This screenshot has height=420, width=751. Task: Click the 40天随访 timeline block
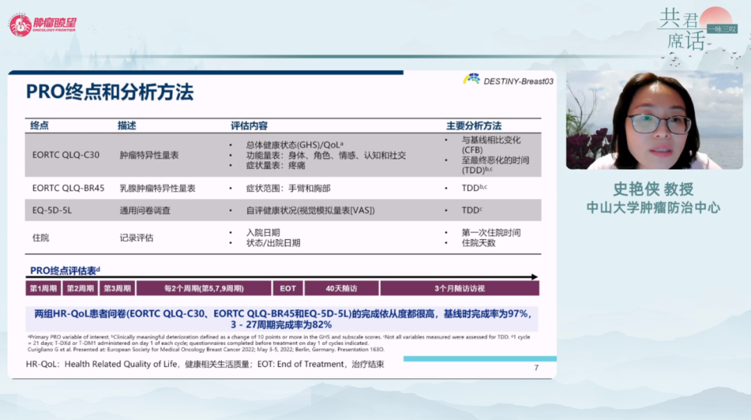click(341, 288)
